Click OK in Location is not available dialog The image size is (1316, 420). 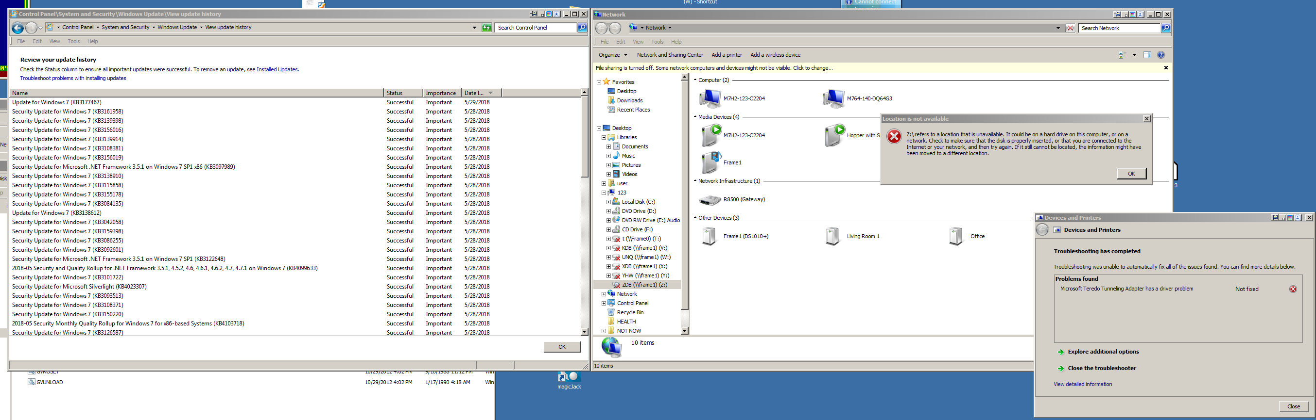click(x=1131, y=174)
